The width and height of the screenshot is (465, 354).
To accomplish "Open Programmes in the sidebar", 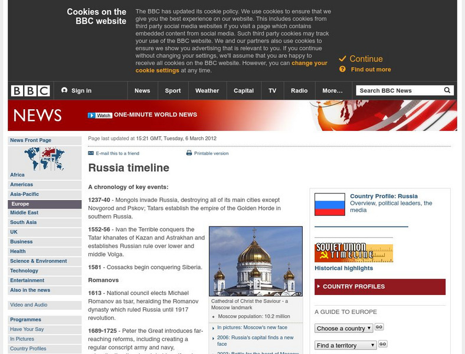I will [44, 320].
